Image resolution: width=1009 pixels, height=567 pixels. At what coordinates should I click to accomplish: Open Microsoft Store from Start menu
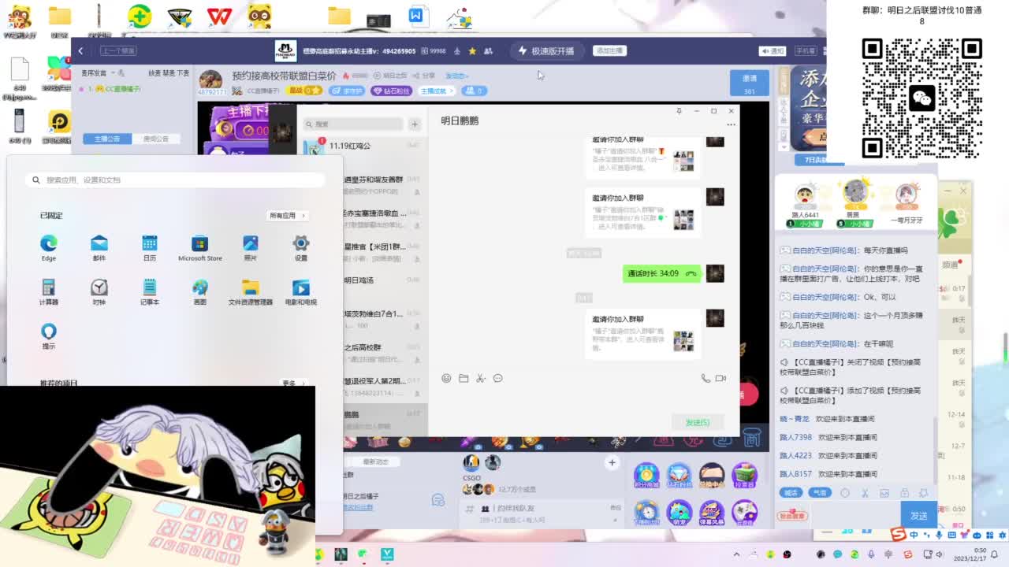pyautogui.click(x=200, y=247)
